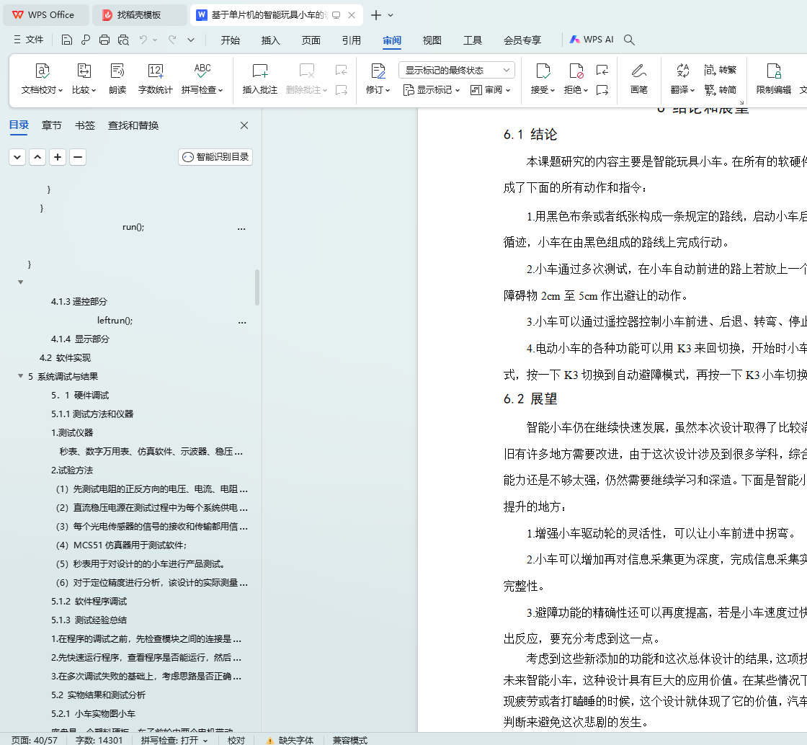Open the 引用 (References) ribbon tab

pyautogui.click(x=352, y=40)
